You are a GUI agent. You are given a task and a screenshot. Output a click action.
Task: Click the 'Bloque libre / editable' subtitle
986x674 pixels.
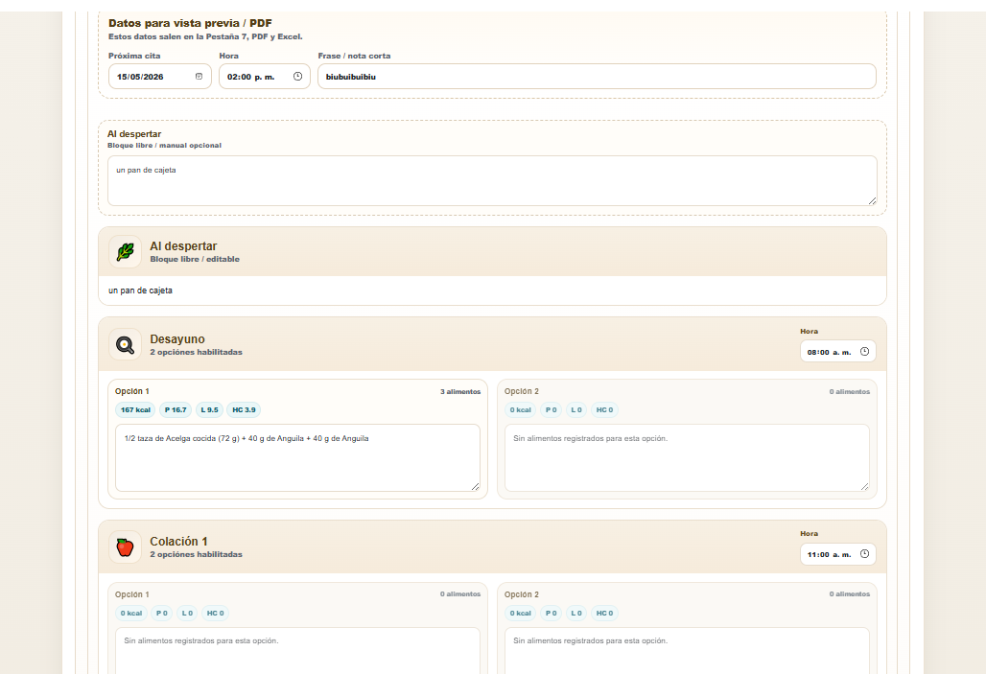[x=195, y=259]
